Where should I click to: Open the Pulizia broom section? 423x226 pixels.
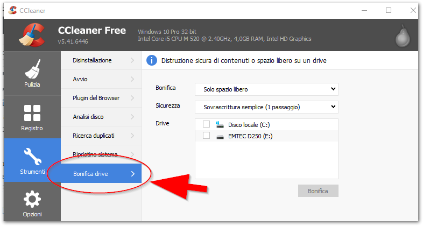[32, 73]
